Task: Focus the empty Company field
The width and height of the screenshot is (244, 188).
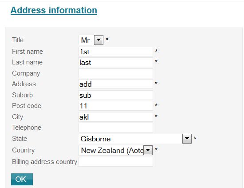Action: [116, 73]
